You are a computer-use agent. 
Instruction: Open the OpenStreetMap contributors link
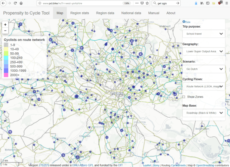coord(205,166)
